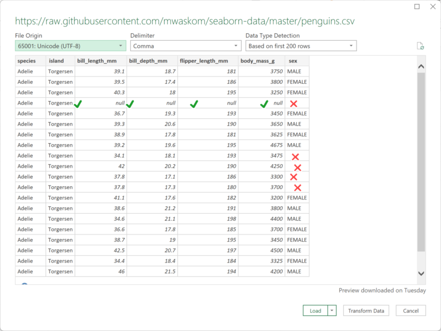
Task: Click bill length cell 38.9
Action: (100, 134)
